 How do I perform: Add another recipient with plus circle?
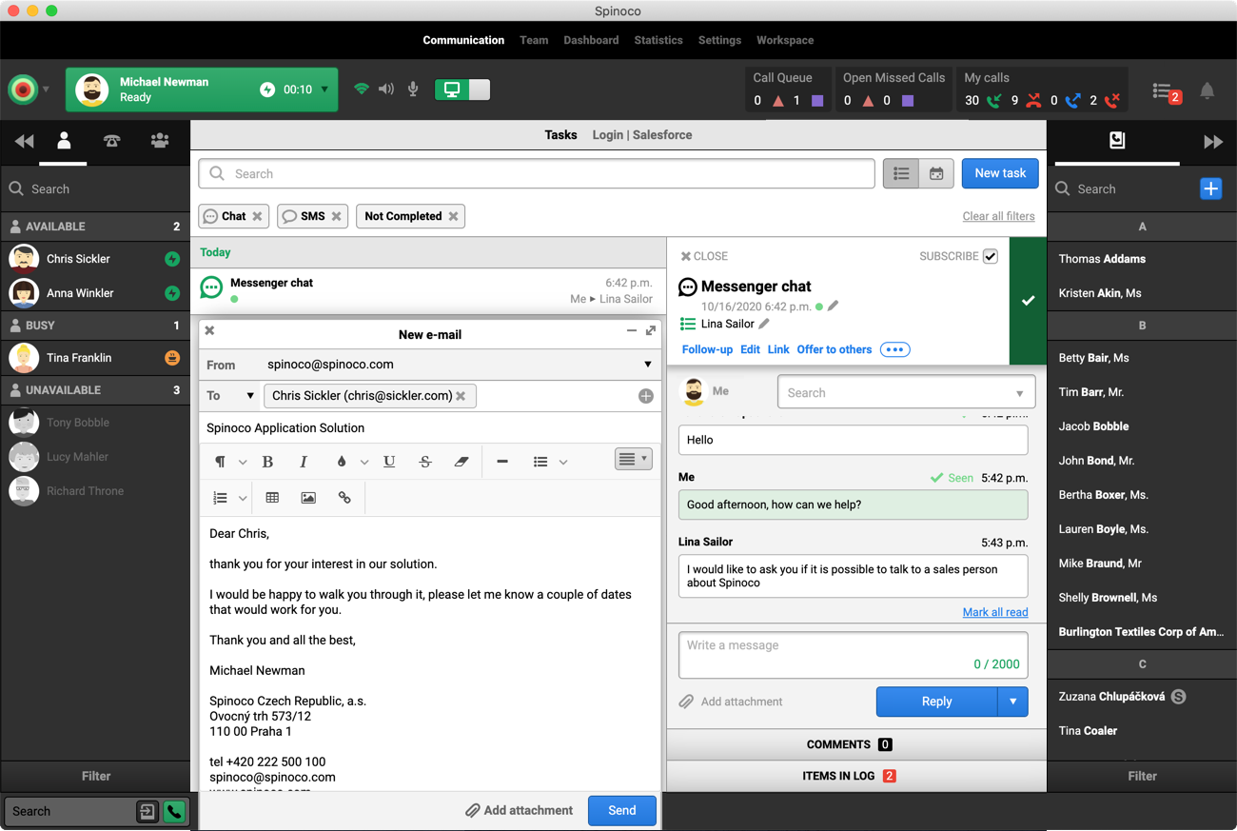pyautogui.click(x=646, y=396)
